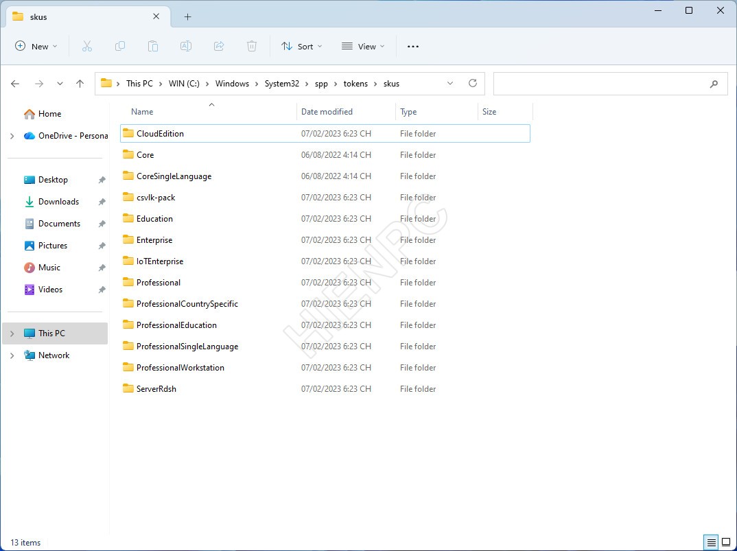
Task: Click the search magnifier icon
Action: coord(714,84)
